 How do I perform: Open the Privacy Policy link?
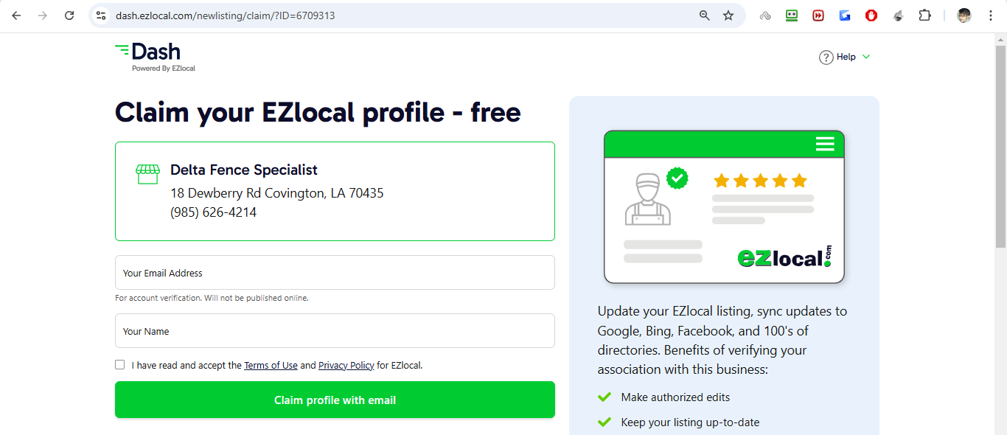pyautogui.click(x=346, y=365)
